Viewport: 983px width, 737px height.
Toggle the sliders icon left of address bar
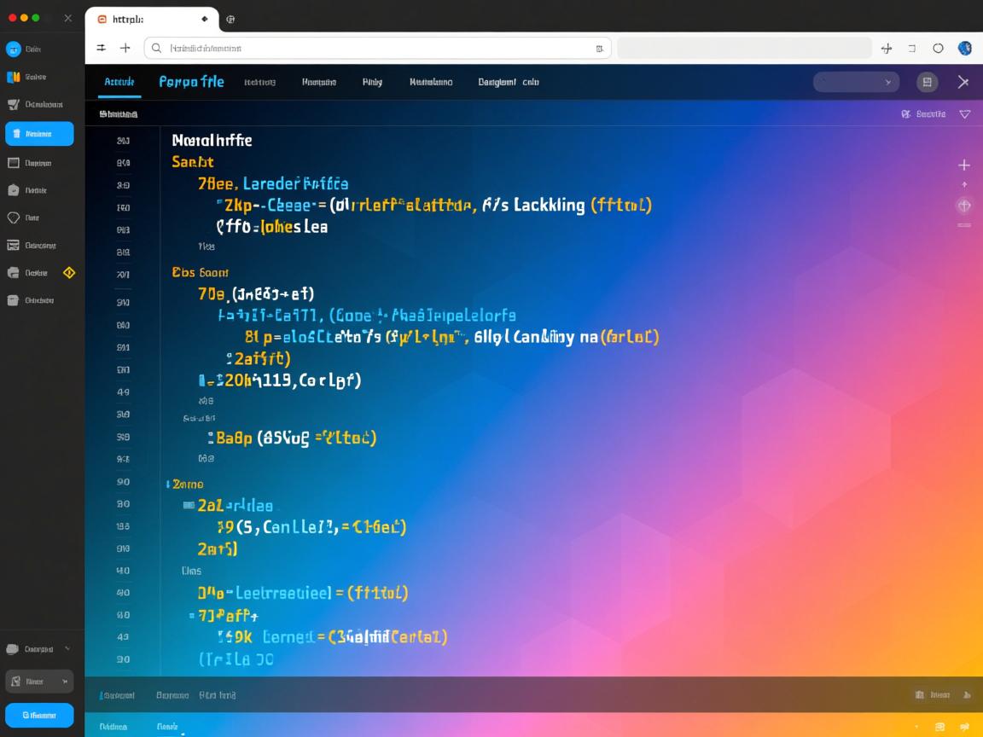(102, 49)
